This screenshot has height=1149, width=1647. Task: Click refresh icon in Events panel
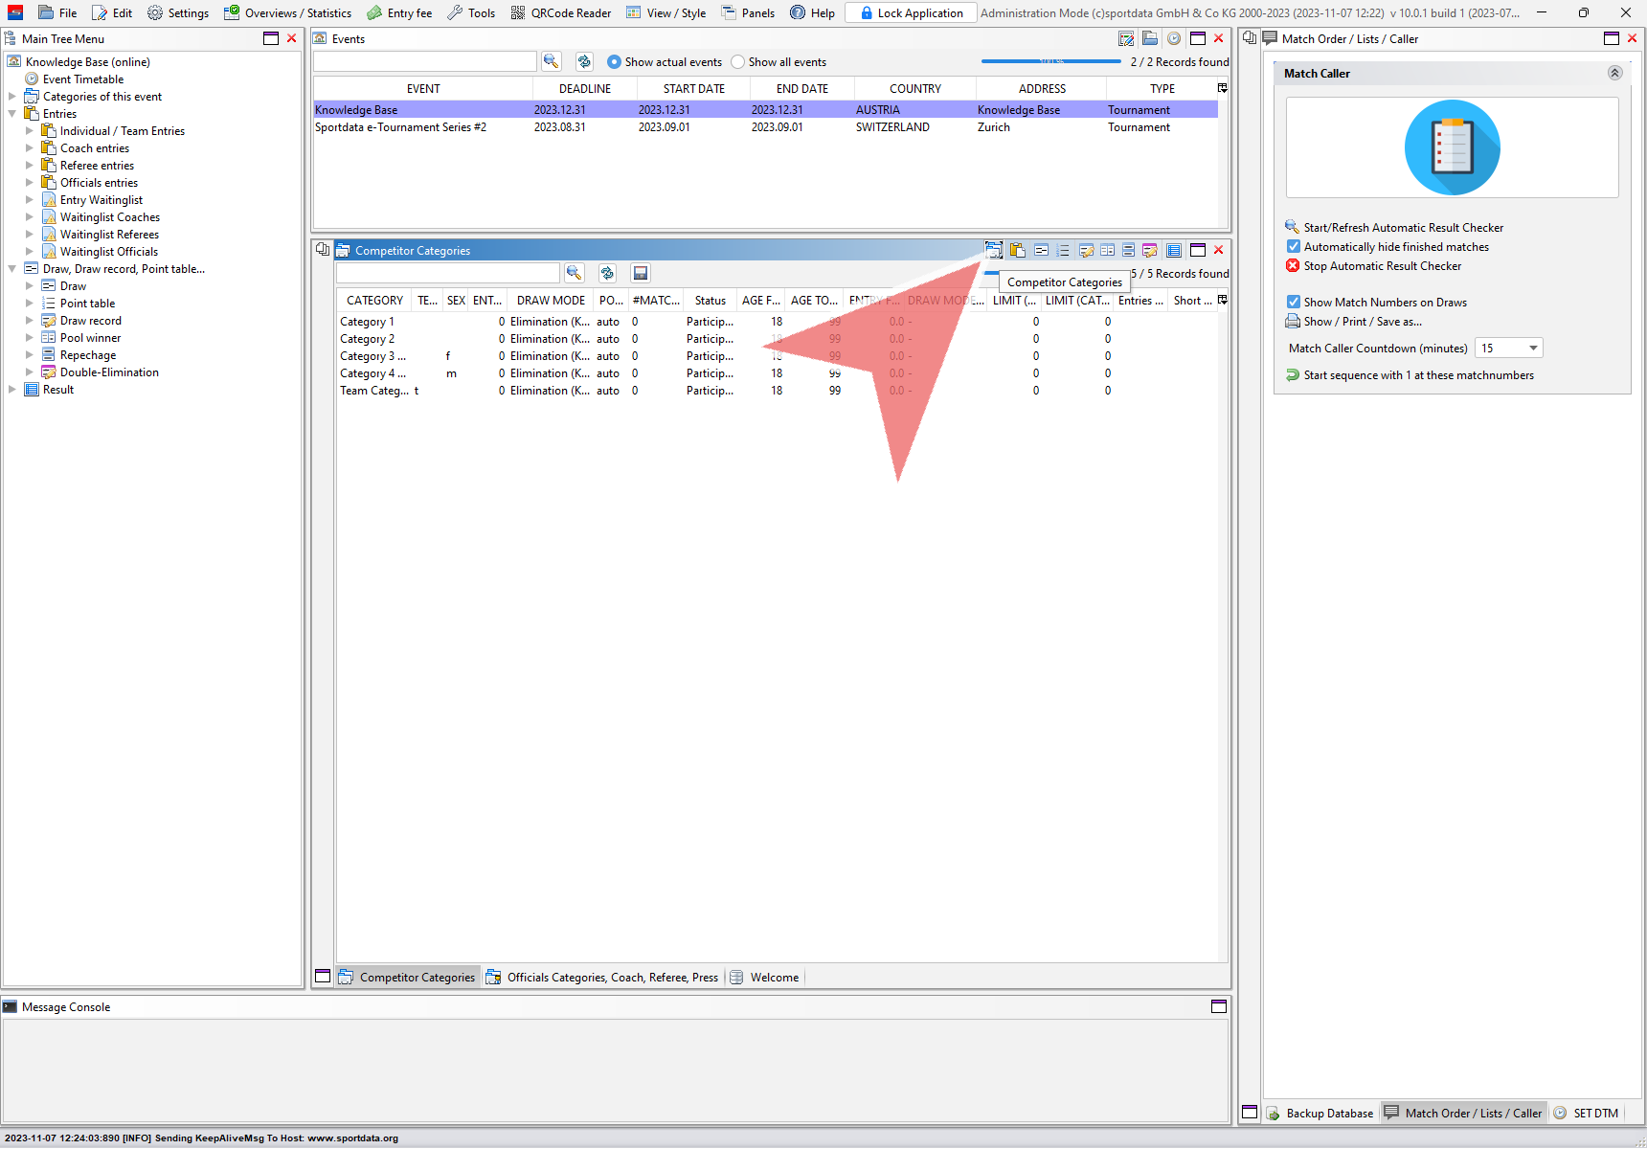[584, 61]
